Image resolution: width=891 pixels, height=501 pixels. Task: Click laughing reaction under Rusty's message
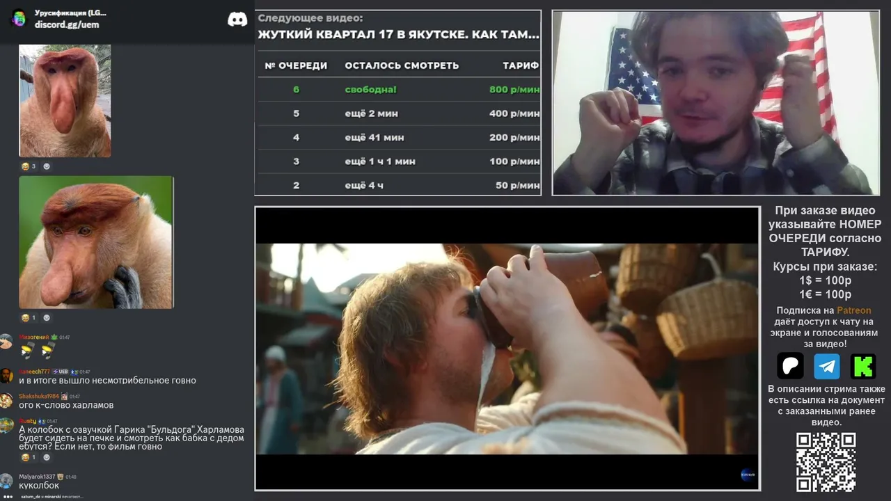pyautogui.click(x=28, y=457)
